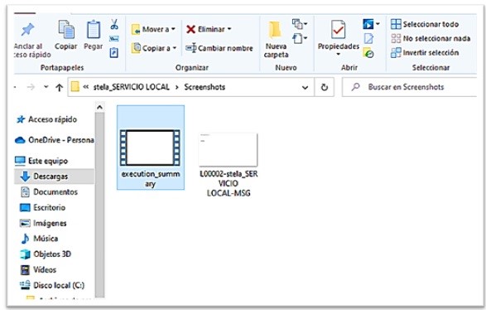486x310 pixels.
Task: Open Objetos 3D in navigation pane
Action: (x=46, y=254)
